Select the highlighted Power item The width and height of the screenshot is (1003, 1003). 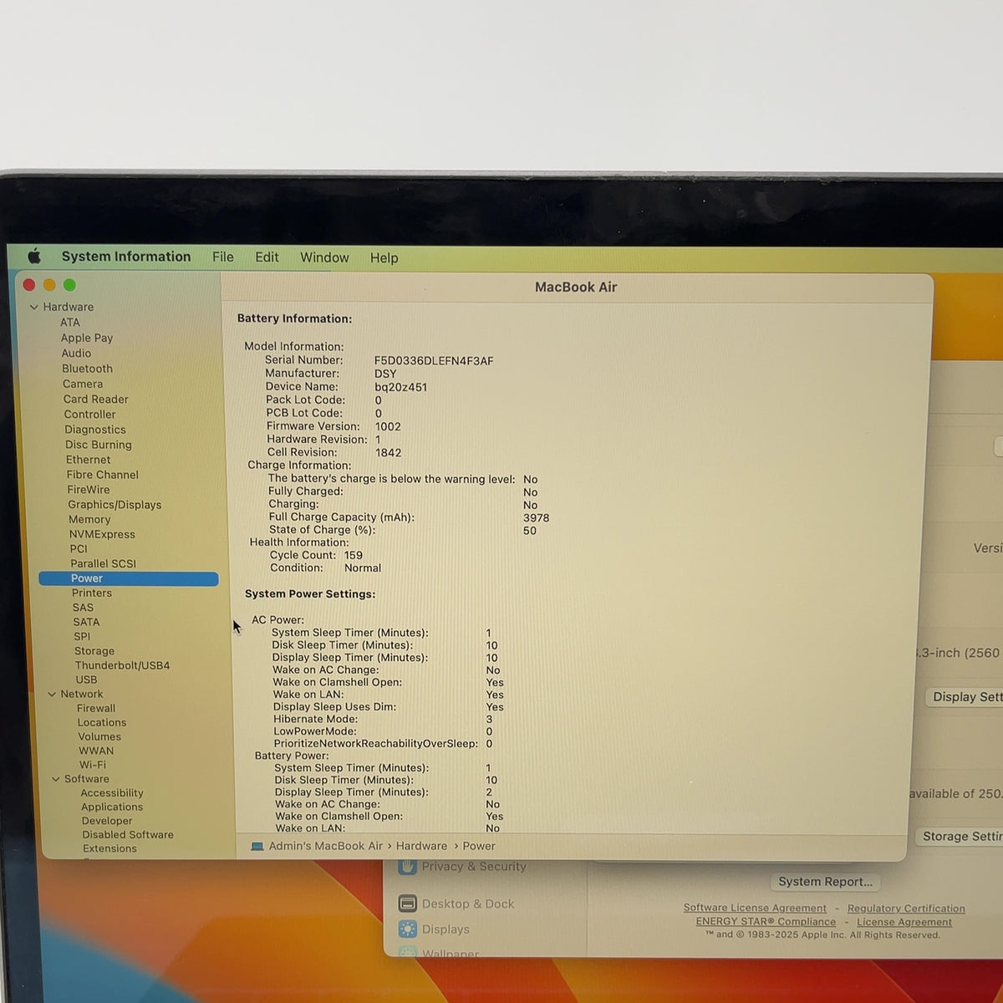129,578
